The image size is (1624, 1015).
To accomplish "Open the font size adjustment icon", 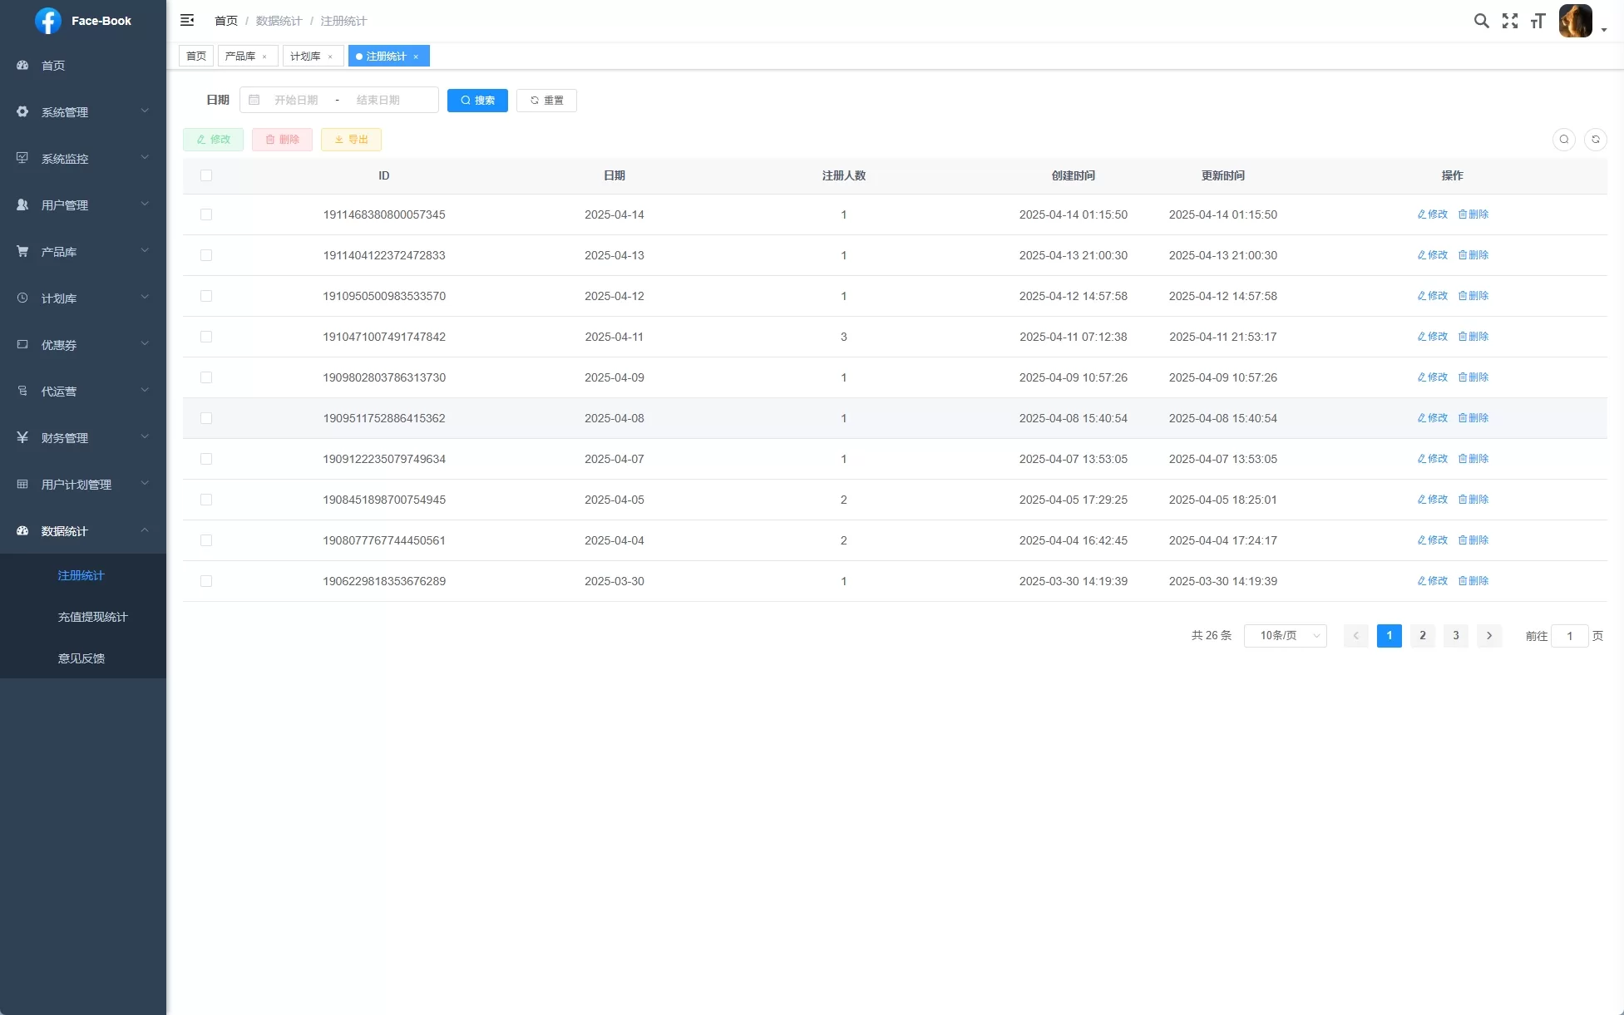I will pos(1538,21).
